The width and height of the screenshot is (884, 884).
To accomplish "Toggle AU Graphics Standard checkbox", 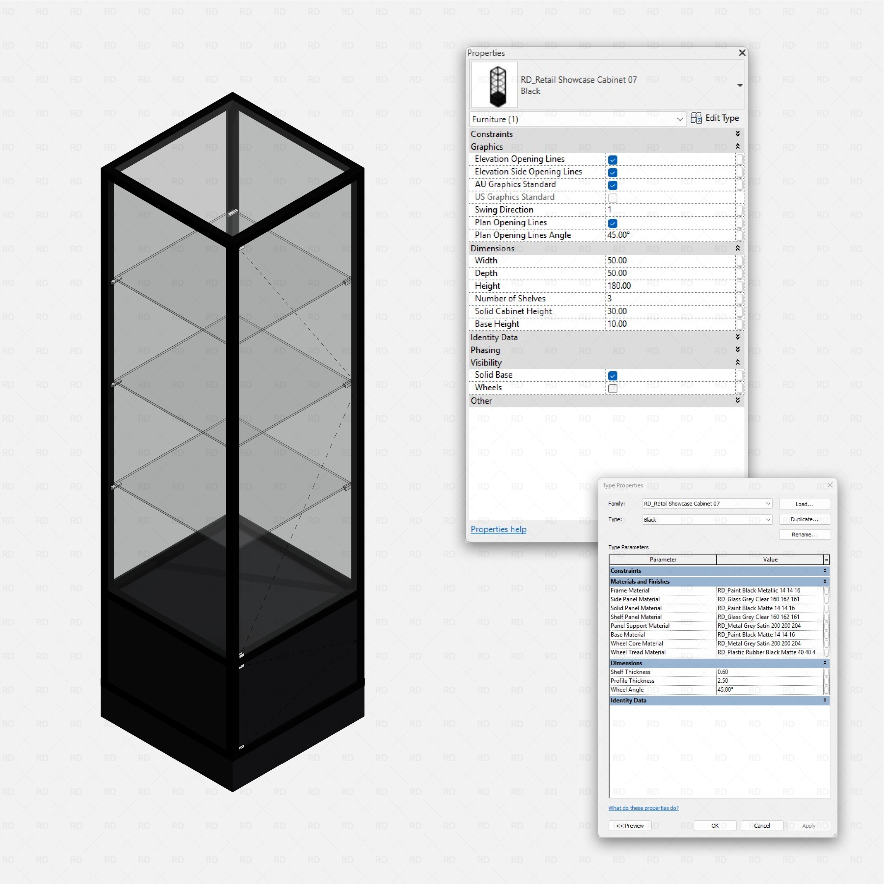I will pyautogui.click(x=613, y=185).
